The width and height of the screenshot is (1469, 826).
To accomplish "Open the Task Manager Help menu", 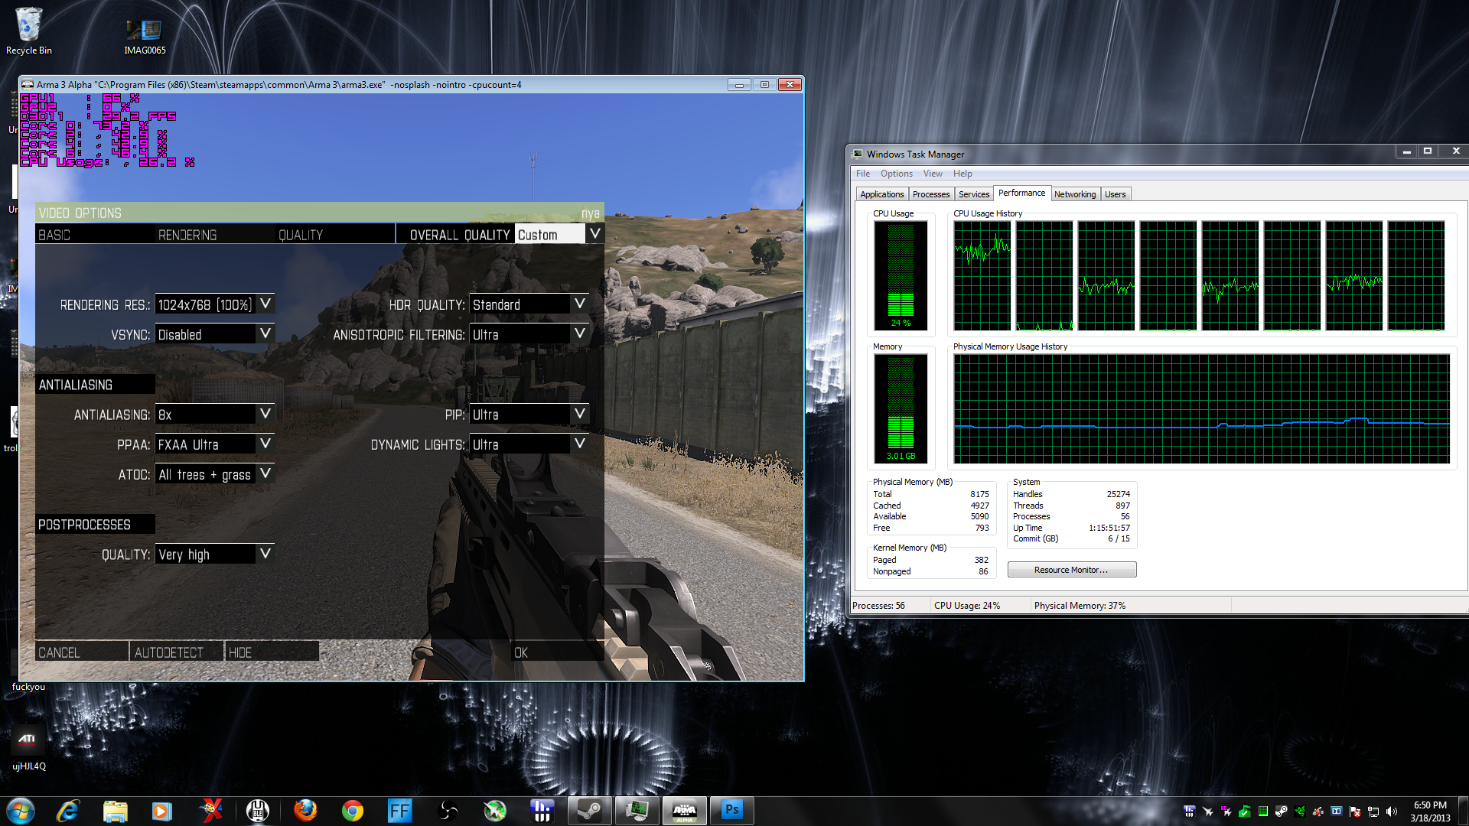I will click(963, 174).
